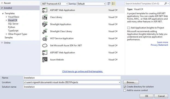Click the WCF Service Application gear icon

click(45, 38)
